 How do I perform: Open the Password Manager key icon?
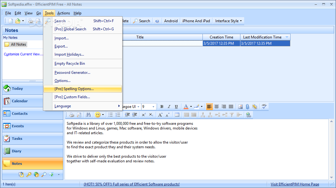point(29,175)
